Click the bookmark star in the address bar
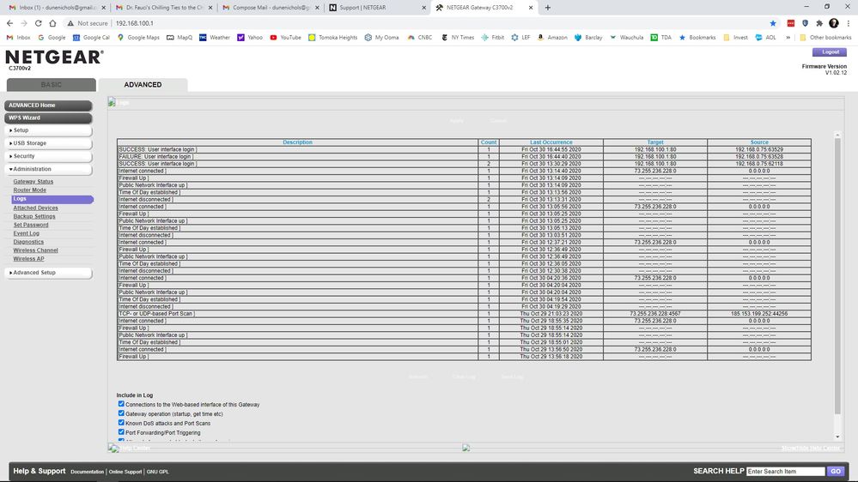This screenshot has height=482, width=858. pos(773,23)
